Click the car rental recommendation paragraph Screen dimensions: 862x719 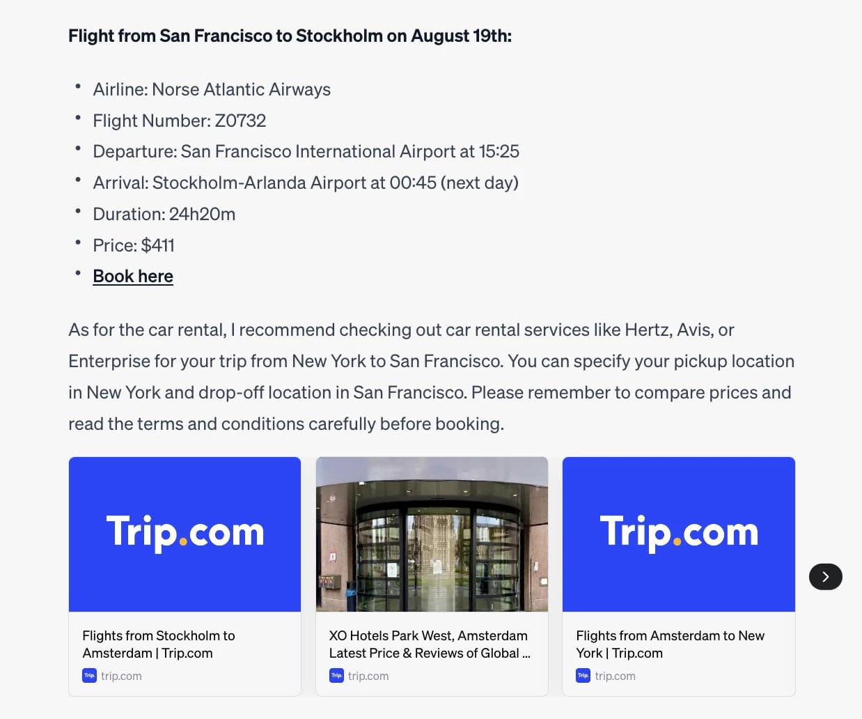click(x=431, y=377)
